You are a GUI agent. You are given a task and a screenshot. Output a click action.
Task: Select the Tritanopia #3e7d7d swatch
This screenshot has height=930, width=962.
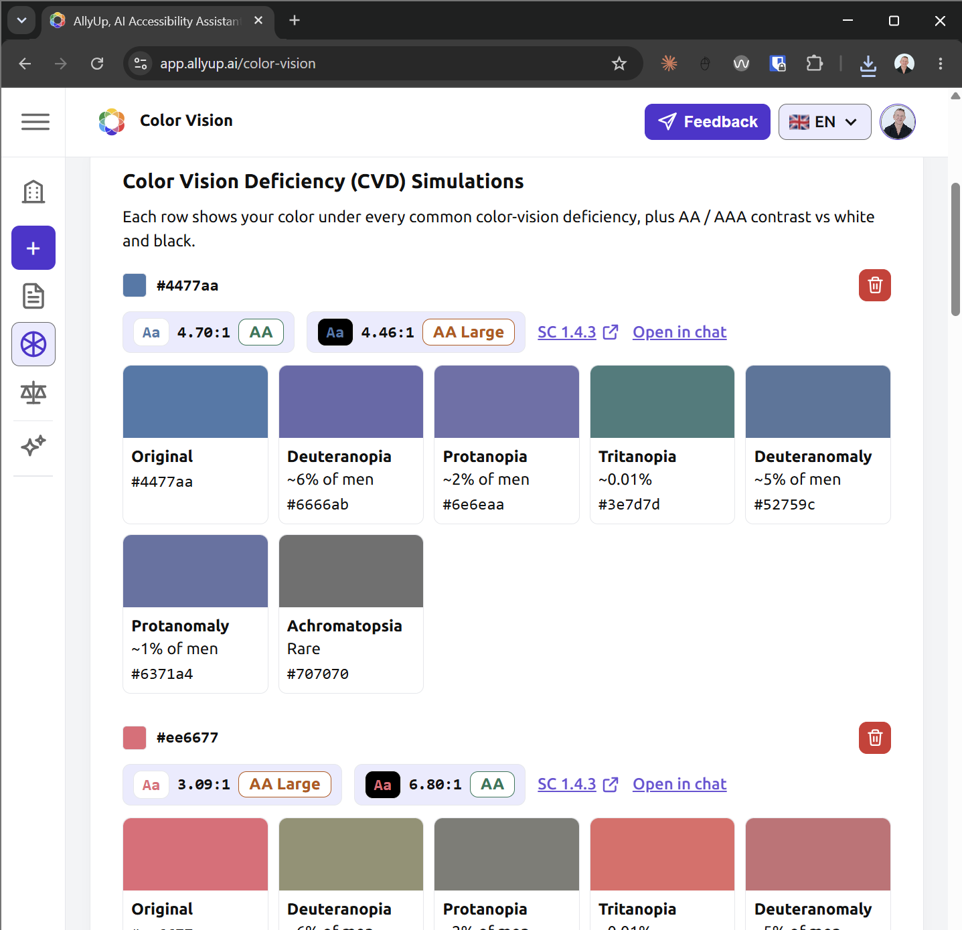point(662,445)
